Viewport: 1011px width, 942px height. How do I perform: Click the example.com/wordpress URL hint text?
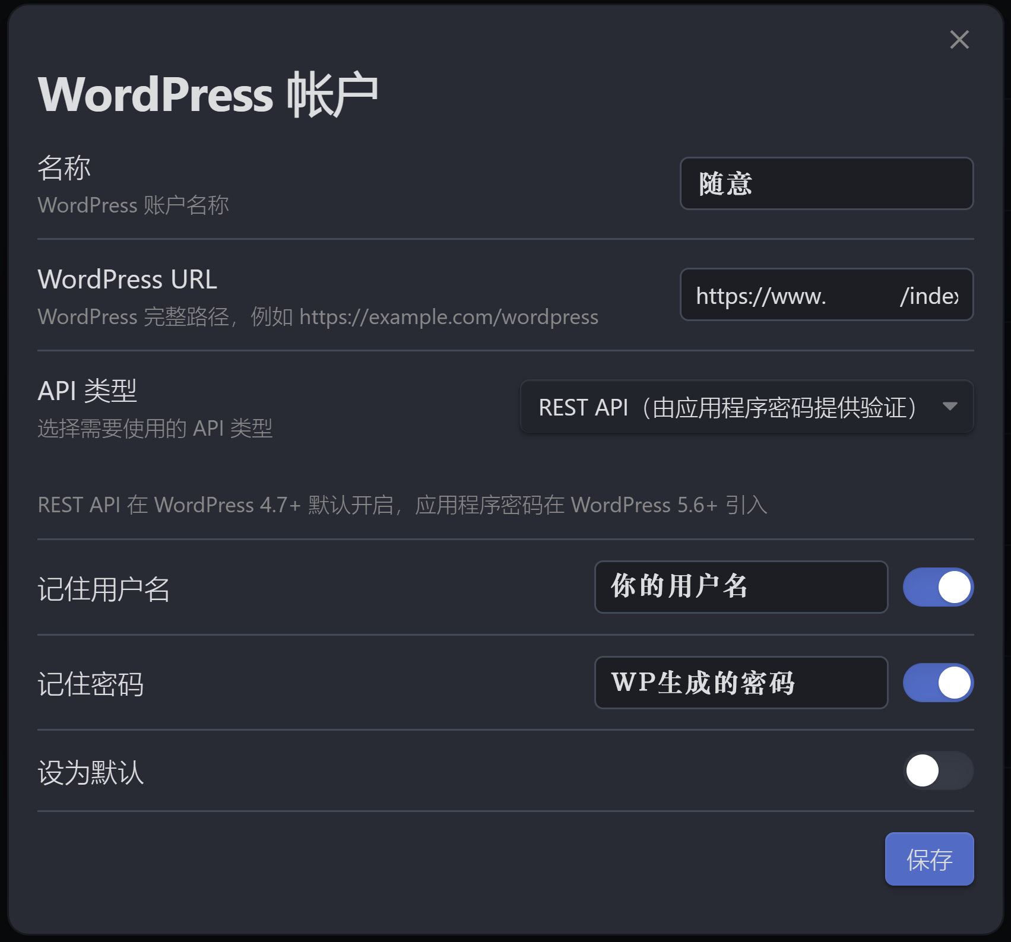coord(449,317)
